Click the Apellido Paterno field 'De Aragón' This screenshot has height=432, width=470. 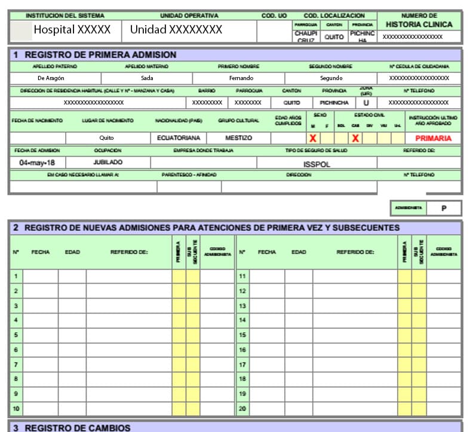tap(51, 78)
